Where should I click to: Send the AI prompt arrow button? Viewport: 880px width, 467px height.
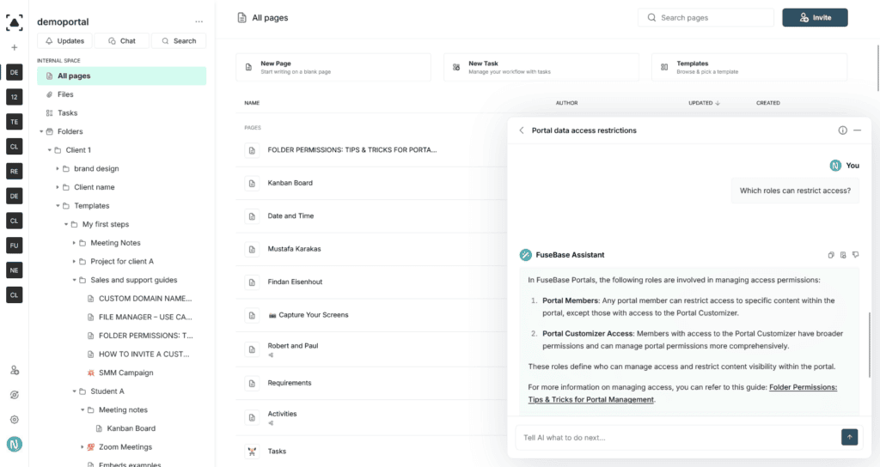tap(849, 437)
